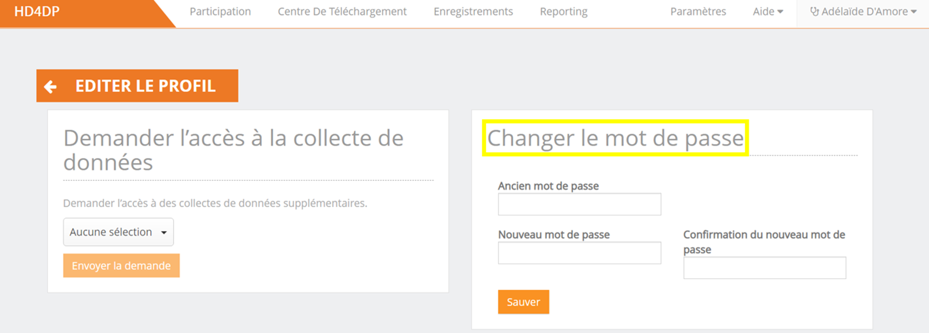The height and width of the screenshot is (333, 929).
Task: Focus the Ancien mot de passe field
Action: tap(579, 204)
